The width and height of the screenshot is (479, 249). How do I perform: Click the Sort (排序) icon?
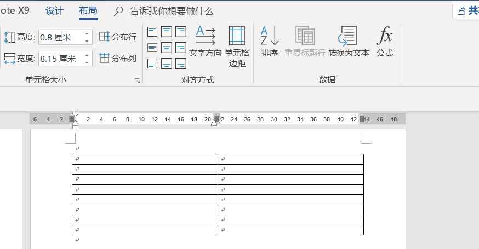coord(270,42)
